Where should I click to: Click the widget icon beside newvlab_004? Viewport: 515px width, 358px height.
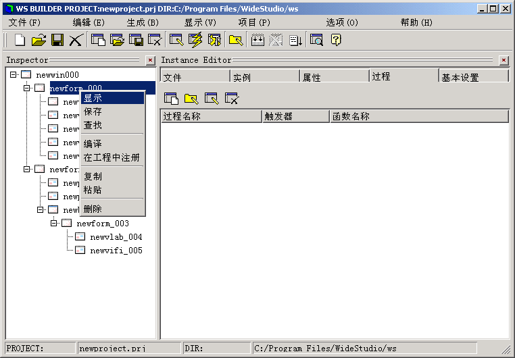(80, 236)
